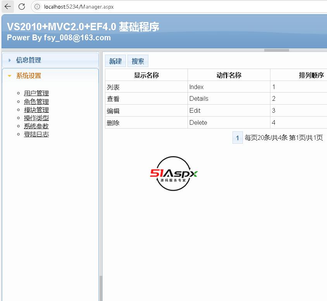Reload the page with refresh icon
The image size is (327, 301).
pyautogui.click(x=22, y=7)
